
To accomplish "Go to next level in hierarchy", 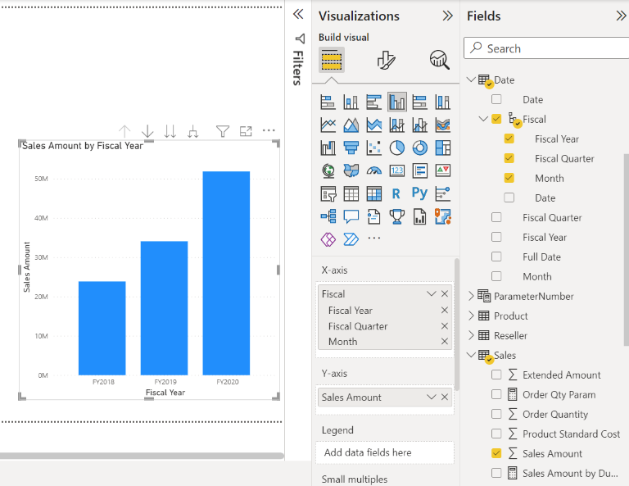I will pyautogui.click(x=170, y=131).
